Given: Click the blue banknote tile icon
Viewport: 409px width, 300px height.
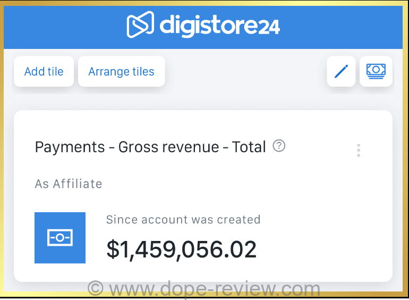Looking at the screenshot, I should [x=60, y=238].
